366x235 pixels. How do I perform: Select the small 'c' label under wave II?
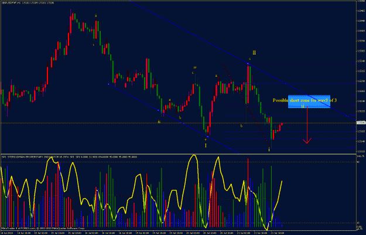(x=249, y=59)
